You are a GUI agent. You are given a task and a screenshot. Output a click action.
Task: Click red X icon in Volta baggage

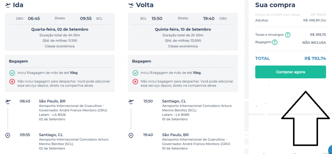click(x=135, y=82)
